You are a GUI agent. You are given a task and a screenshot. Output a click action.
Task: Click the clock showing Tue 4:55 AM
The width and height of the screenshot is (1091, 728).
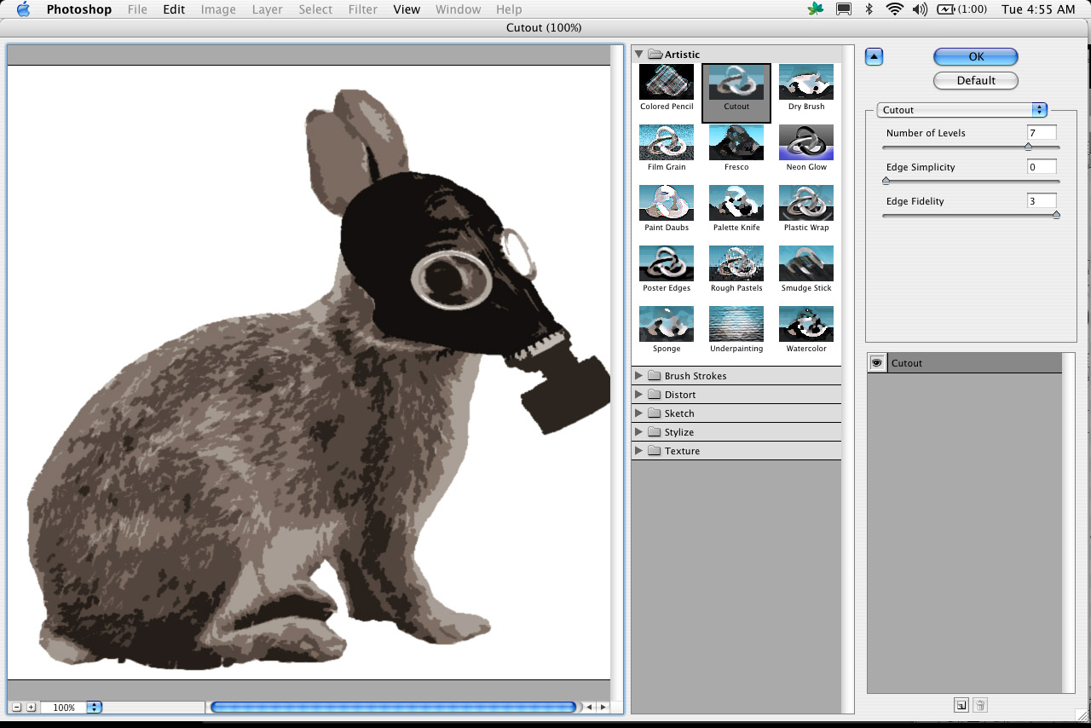click(1038, 9)
